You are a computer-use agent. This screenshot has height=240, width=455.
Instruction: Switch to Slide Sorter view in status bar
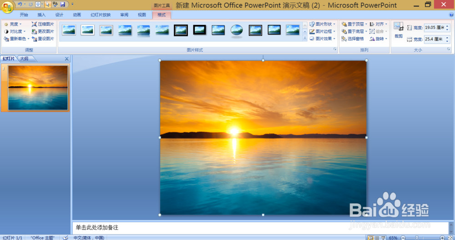click(377, 238)
